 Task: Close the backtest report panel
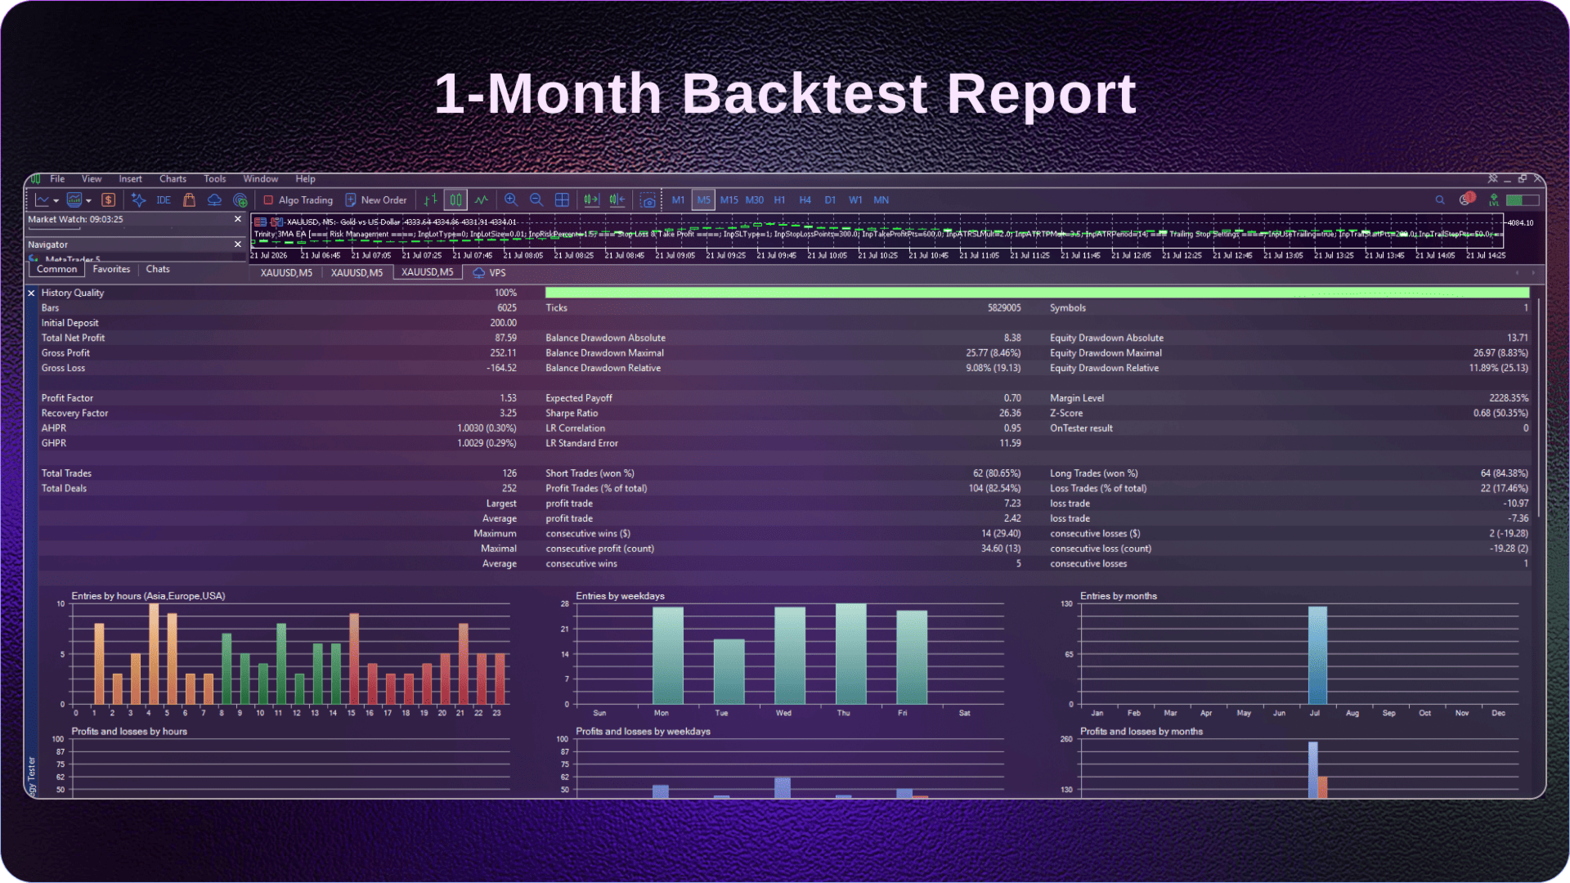31,293
